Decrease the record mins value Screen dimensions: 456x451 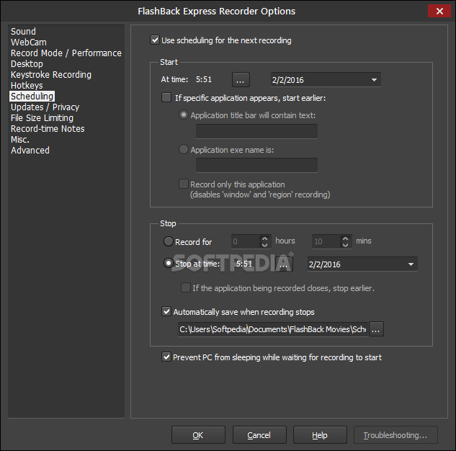click(345, 245)
